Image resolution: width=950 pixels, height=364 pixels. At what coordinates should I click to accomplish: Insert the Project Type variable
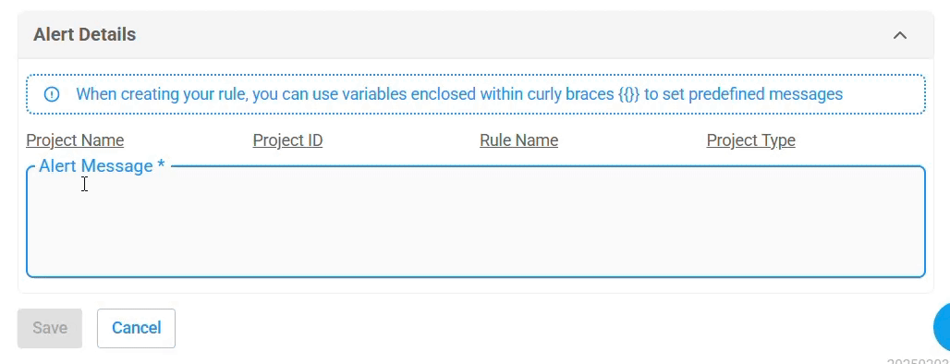[x=750, y=140]
